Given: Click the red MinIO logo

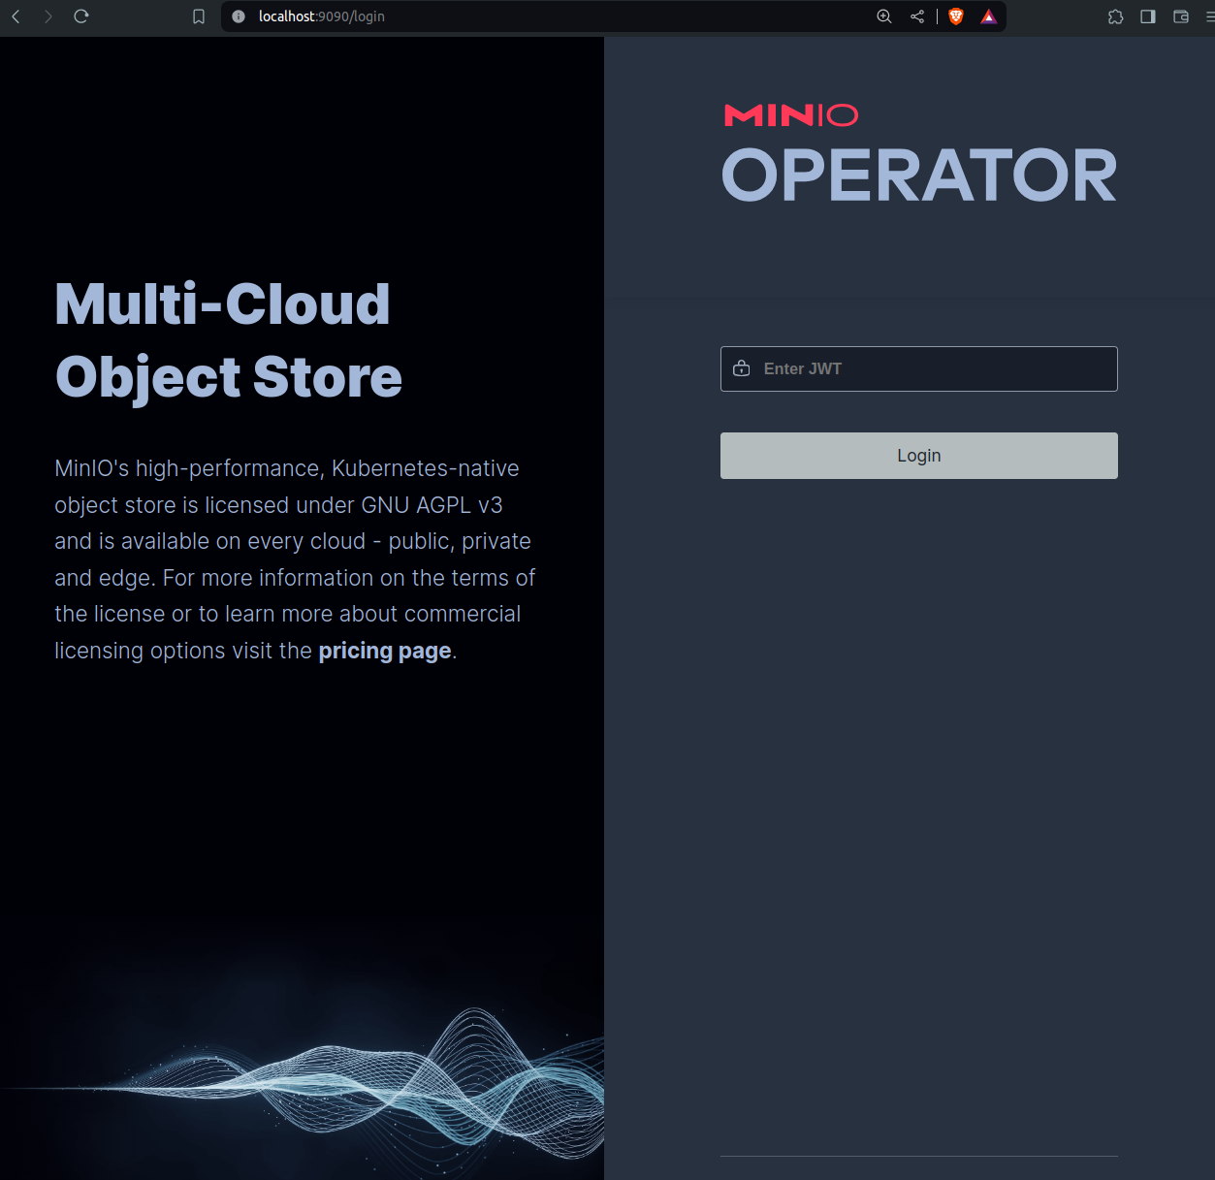Looking at the screenshot, I should [791, 115].
